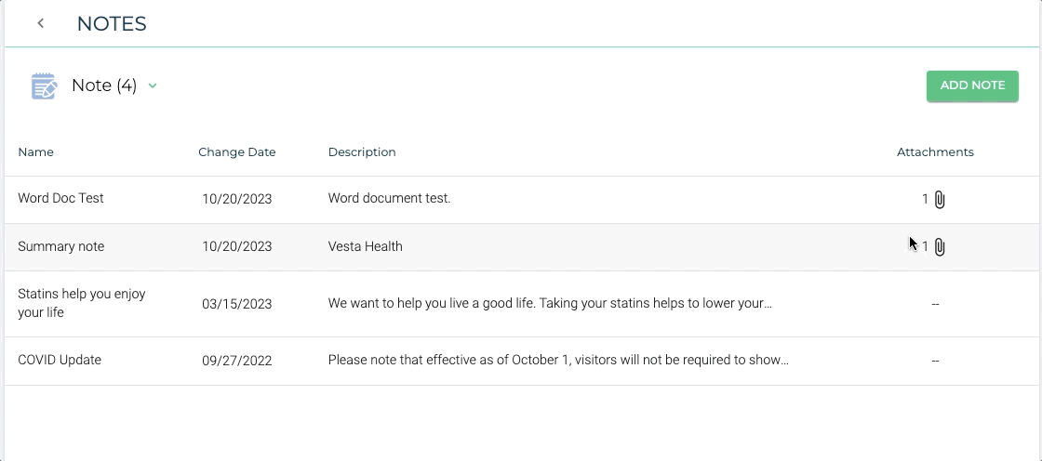Sort by the Change Date column header
This screenshot has width=1042, height=461.
pyautogui.click(x=236, y=152)
